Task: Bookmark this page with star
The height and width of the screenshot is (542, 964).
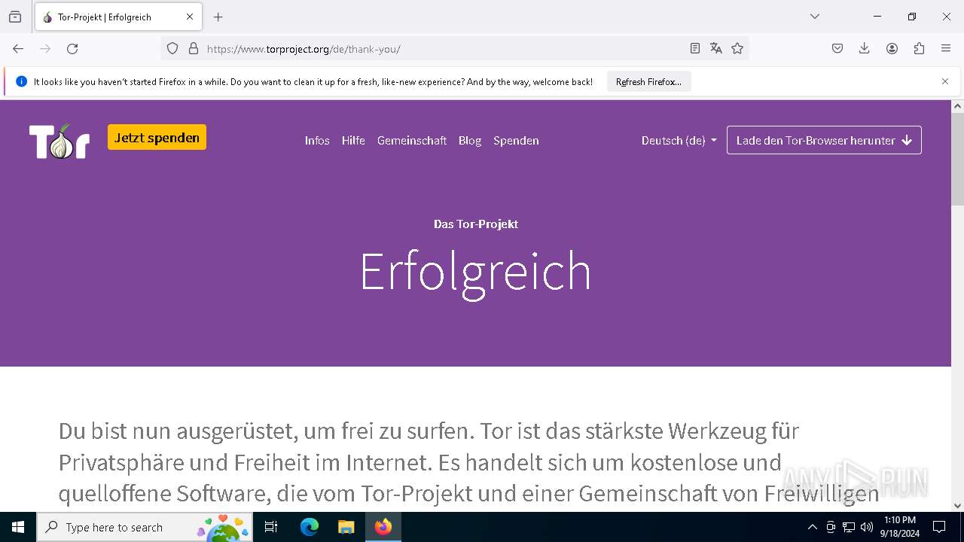Action: tap(737, 49)
